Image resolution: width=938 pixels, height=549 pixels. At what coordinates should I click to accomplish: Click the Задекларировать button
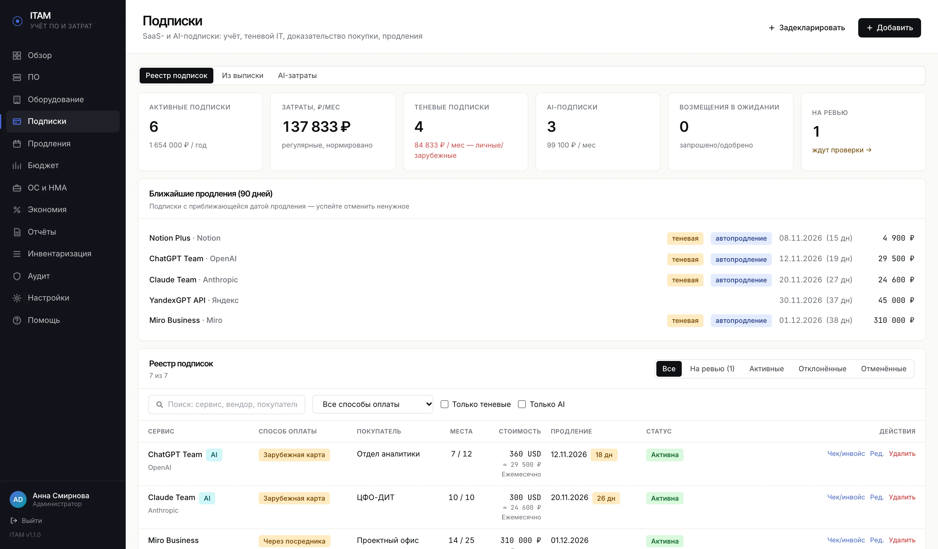[807, 28]
